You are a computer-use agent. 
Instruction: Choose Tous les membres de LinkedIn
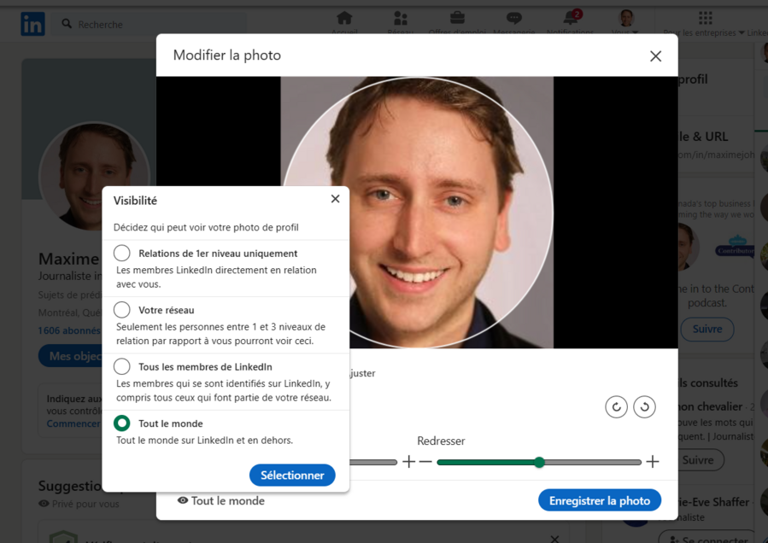122,367
